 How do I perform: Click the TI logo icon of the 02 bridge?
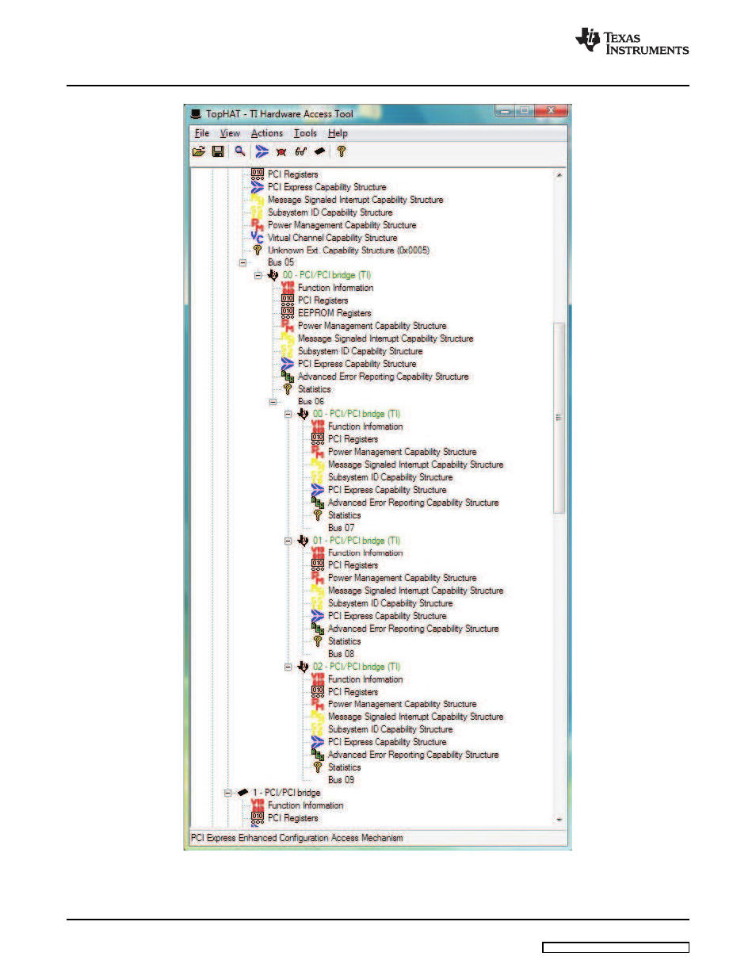click(x=303, y=667)
